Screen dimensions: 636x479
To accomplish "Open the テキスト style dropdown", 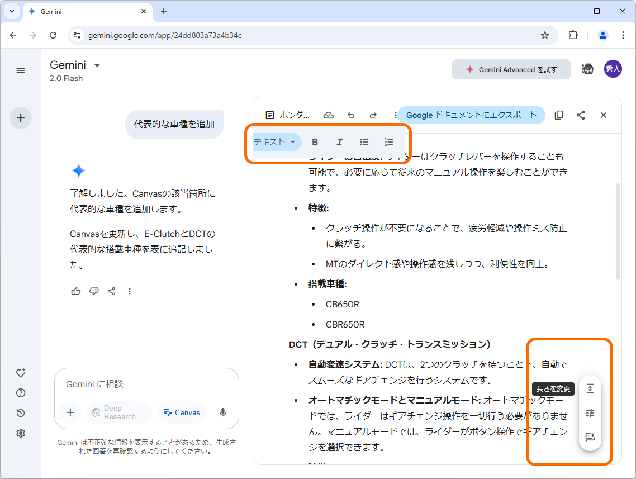I will point(276,142).
